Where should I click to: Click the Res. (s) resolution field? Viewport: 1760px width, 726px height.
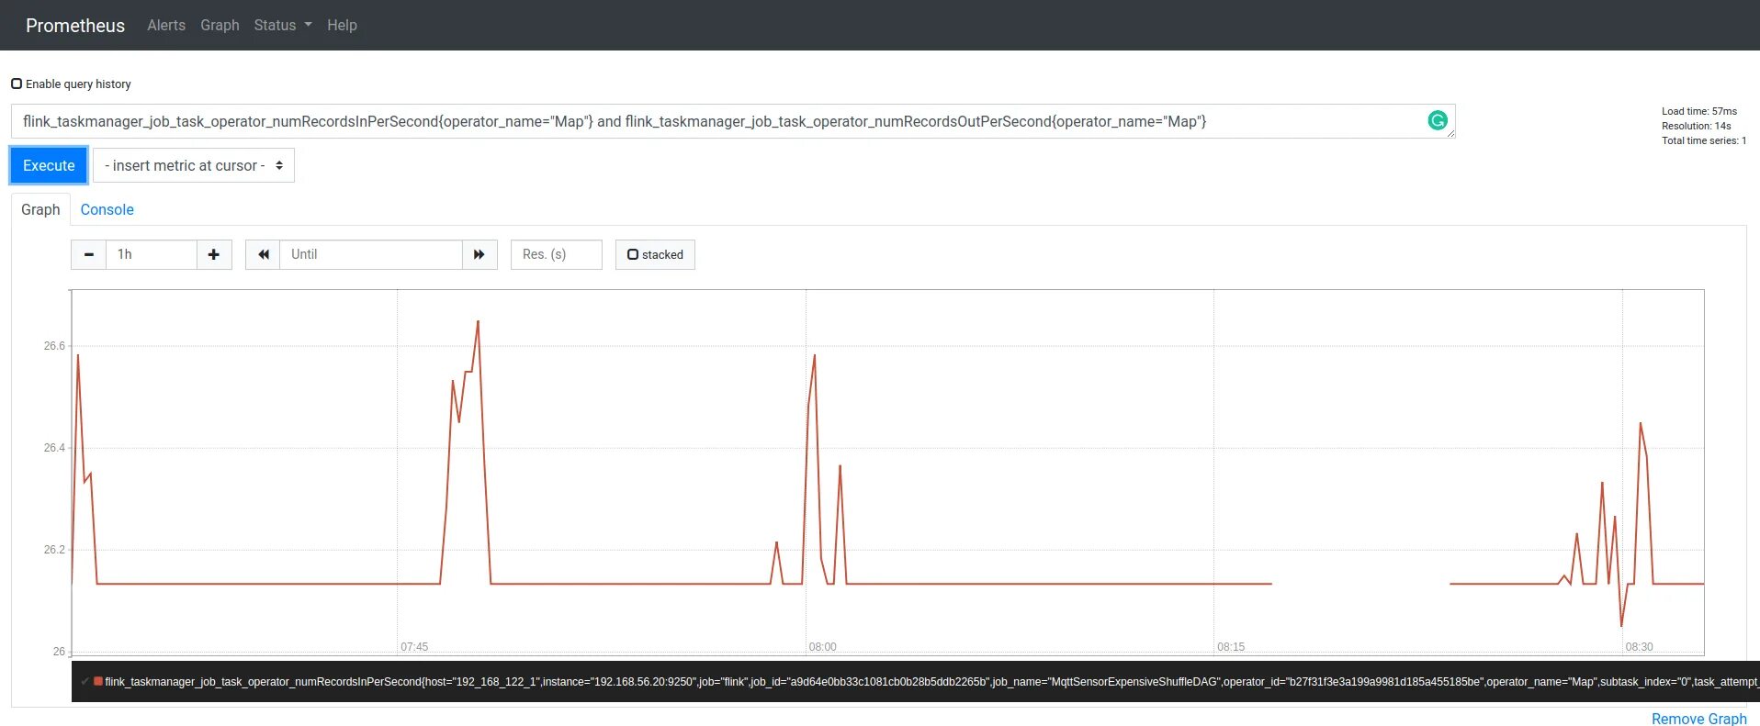coord(557,254)
